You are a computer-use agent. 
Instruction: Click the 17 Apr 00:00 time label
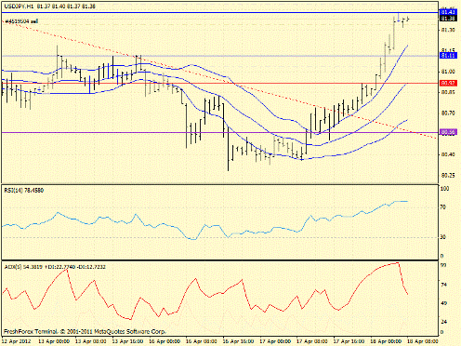(275, 341)
